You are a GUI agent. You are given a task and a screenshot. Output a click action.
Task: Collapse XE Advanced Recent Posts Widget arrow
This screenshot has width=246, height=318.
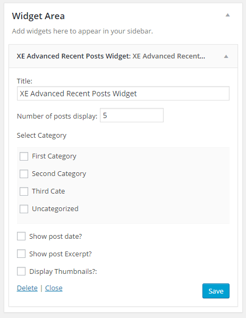pyautogui.click(x=226, y=56)
